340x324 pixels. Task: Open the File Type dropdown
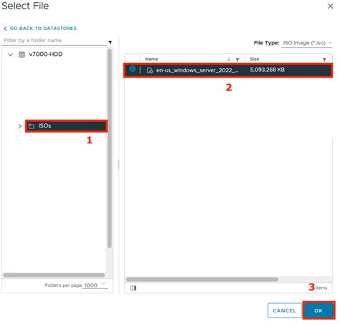click(x=306, y=43)
